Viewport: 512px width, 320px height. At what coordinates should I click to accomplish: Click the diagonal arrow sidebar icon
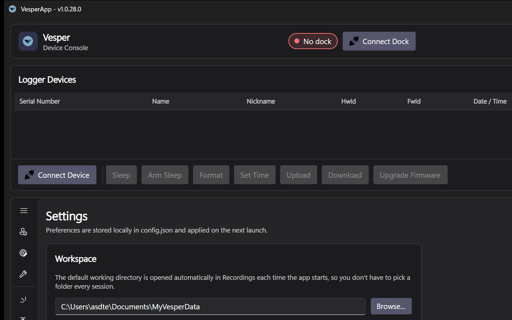pos(23,300)
